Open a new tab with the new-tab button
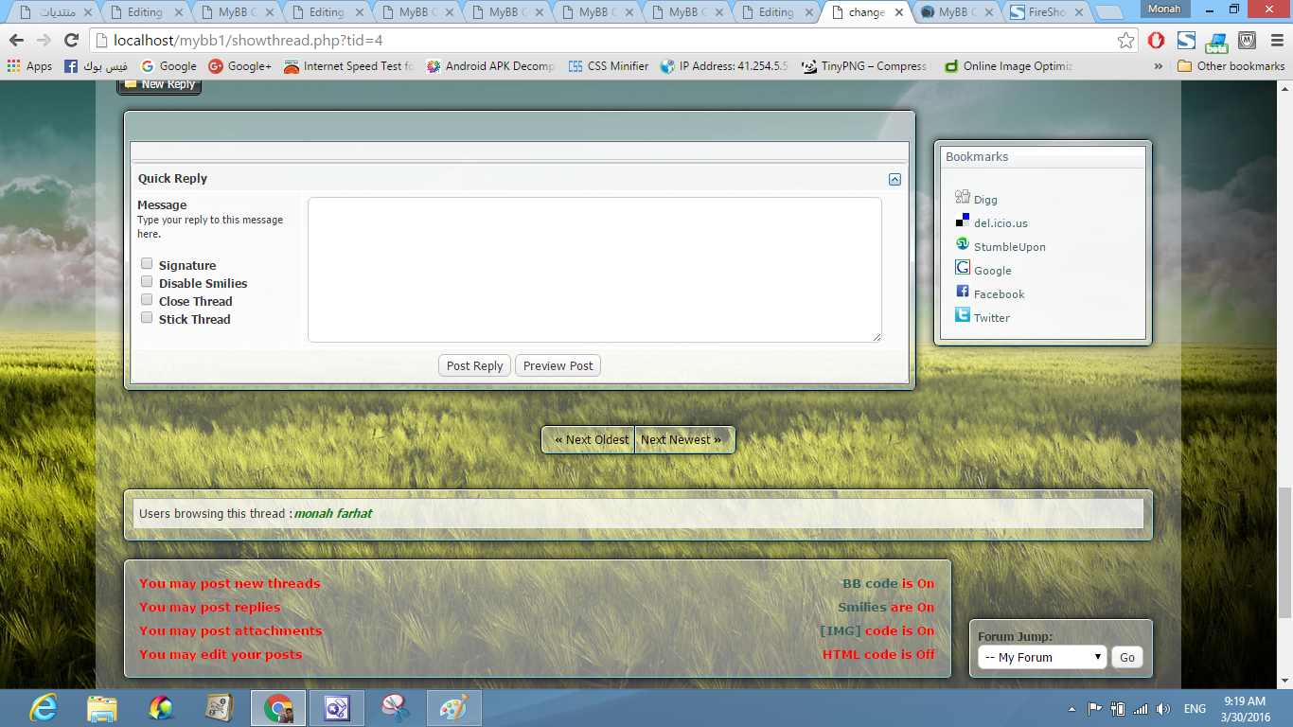This screenshot has width=1293, height=727. (1107, 13)
